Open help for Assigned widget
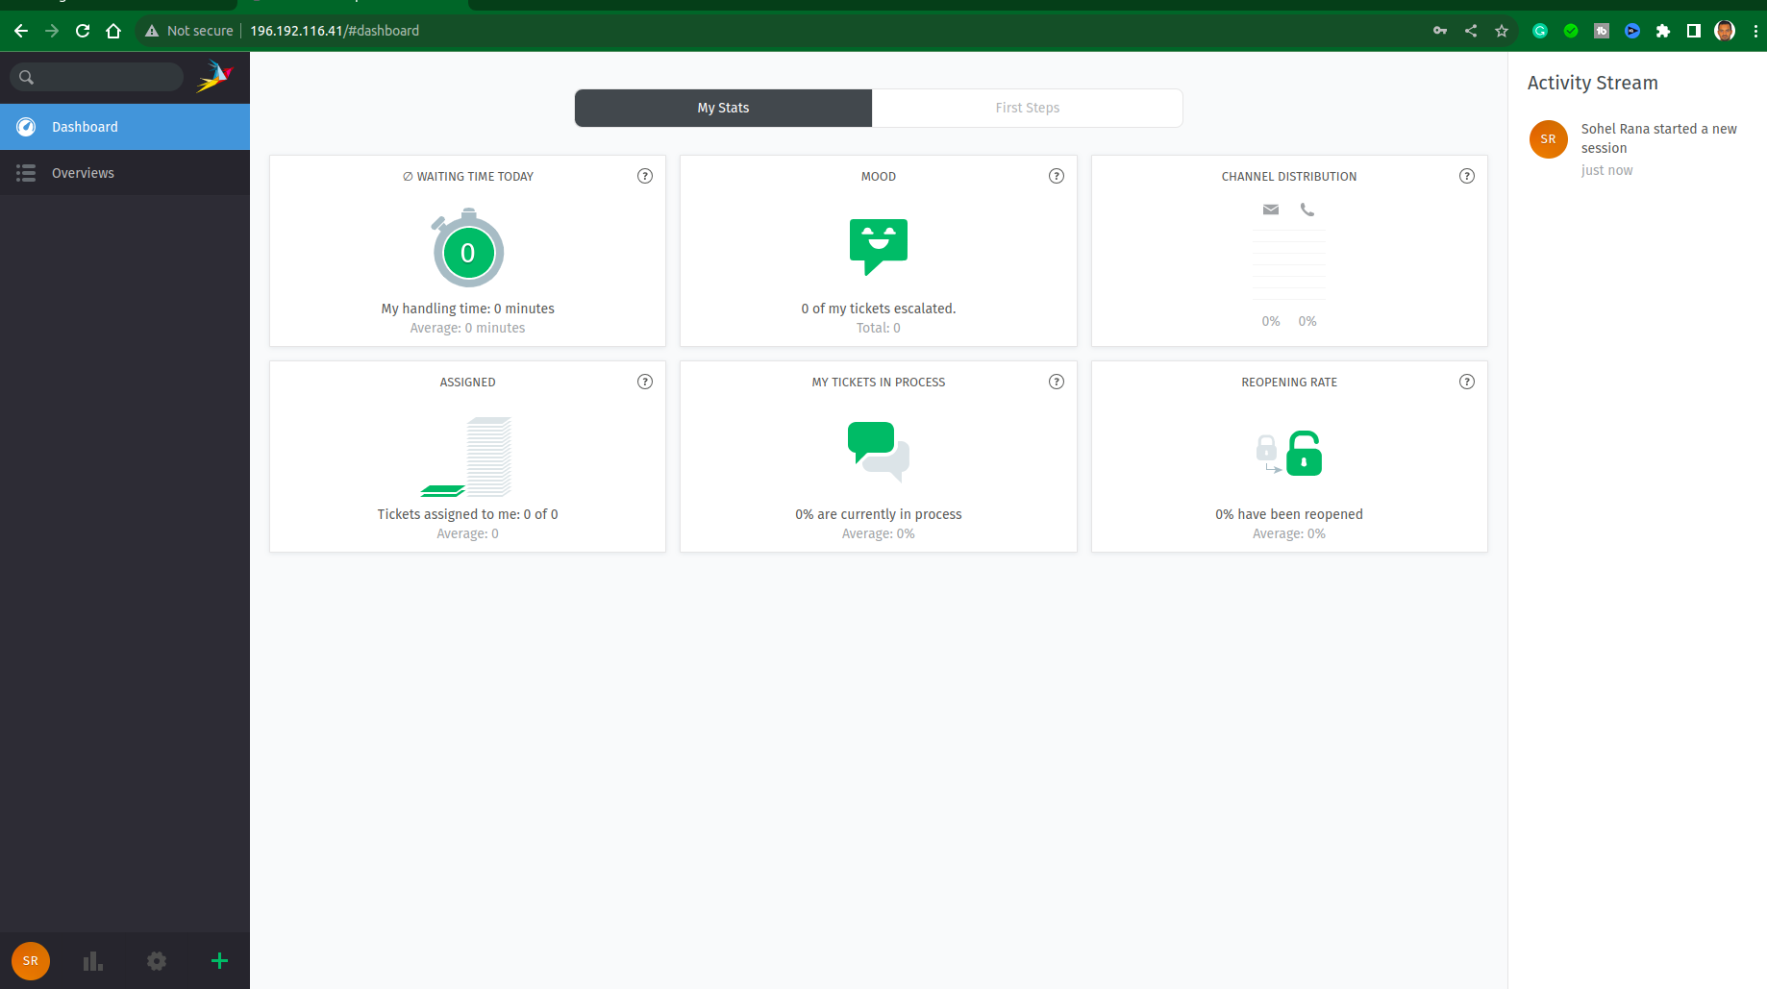Viewport: 1767px width, 989px height. point(645,382)
